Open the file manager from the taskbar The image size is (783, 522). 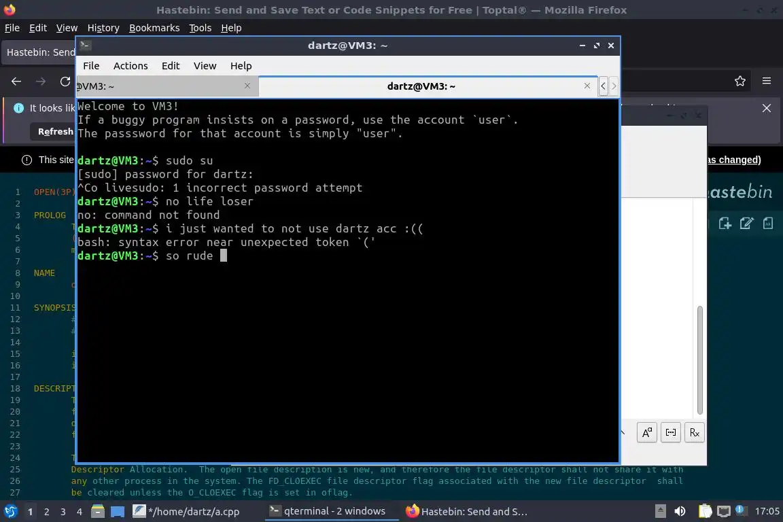[98, 512]
